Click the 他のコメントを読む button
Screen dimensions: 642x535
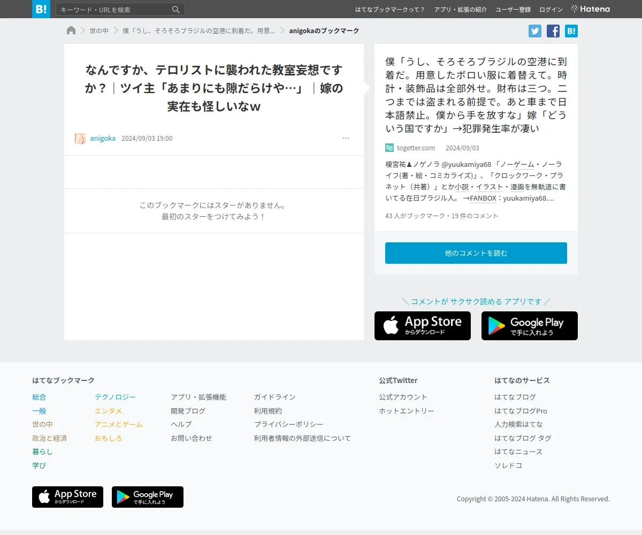click(x=476, y=253)
